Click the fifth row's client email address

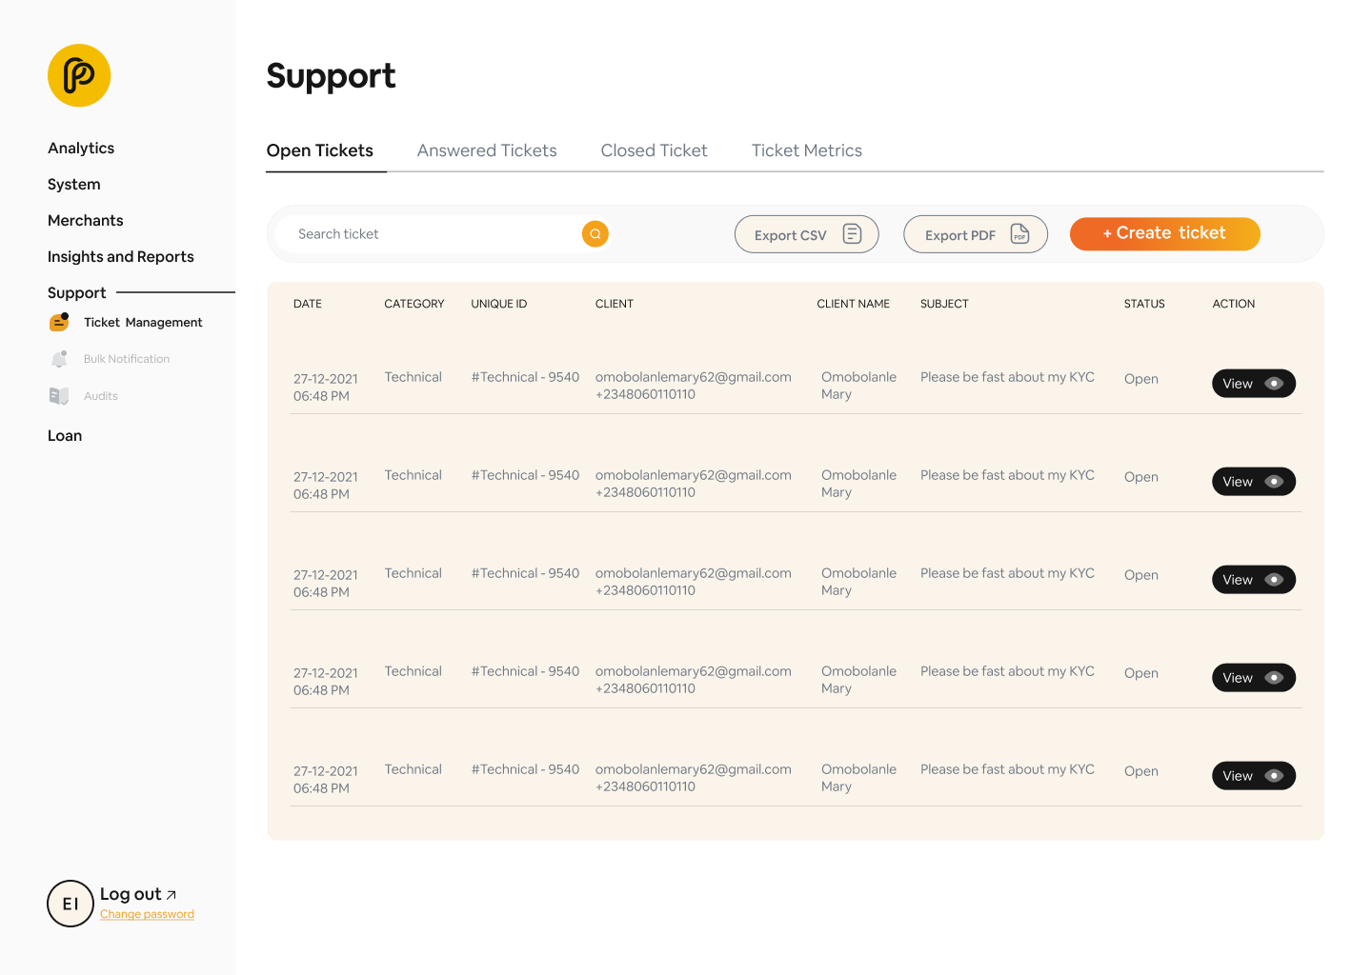pyautogui.click(x=694, y=769)
